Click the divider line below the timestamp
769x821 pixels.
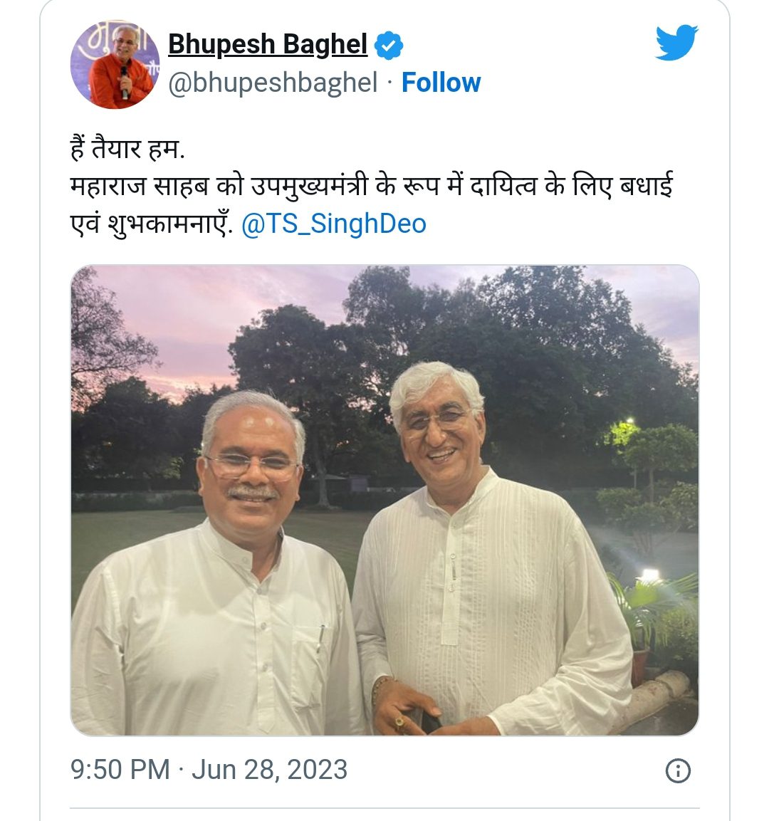[x=384, y=808]
